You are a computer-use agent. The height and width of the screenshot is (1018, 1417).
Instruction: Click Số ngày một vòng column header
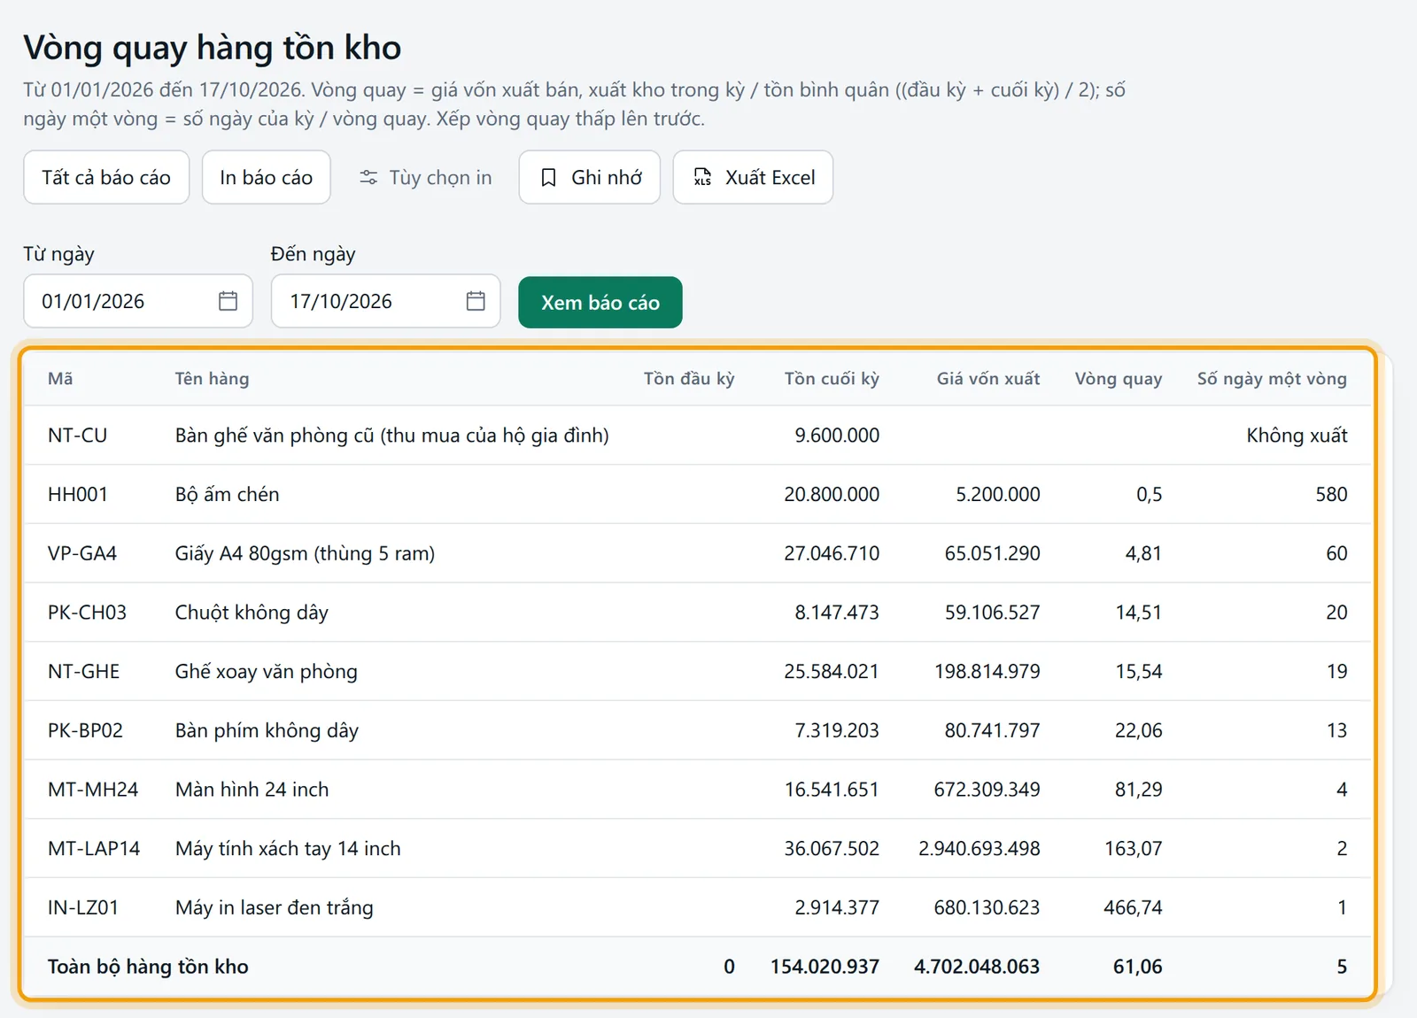(x=1272, y=379)
